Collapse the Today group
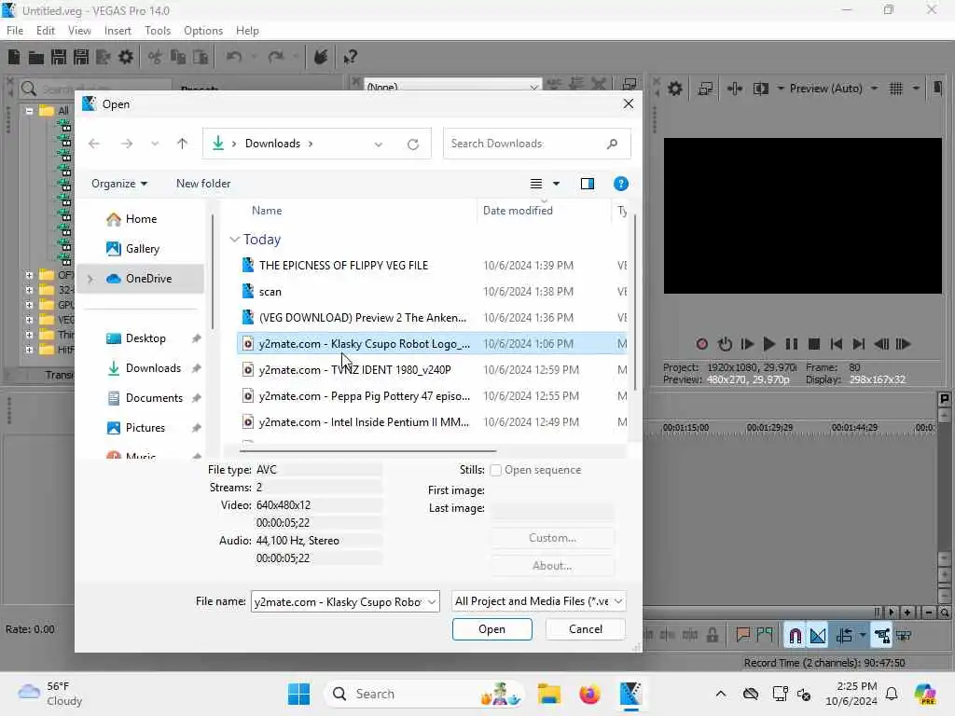 click(234, 240)
